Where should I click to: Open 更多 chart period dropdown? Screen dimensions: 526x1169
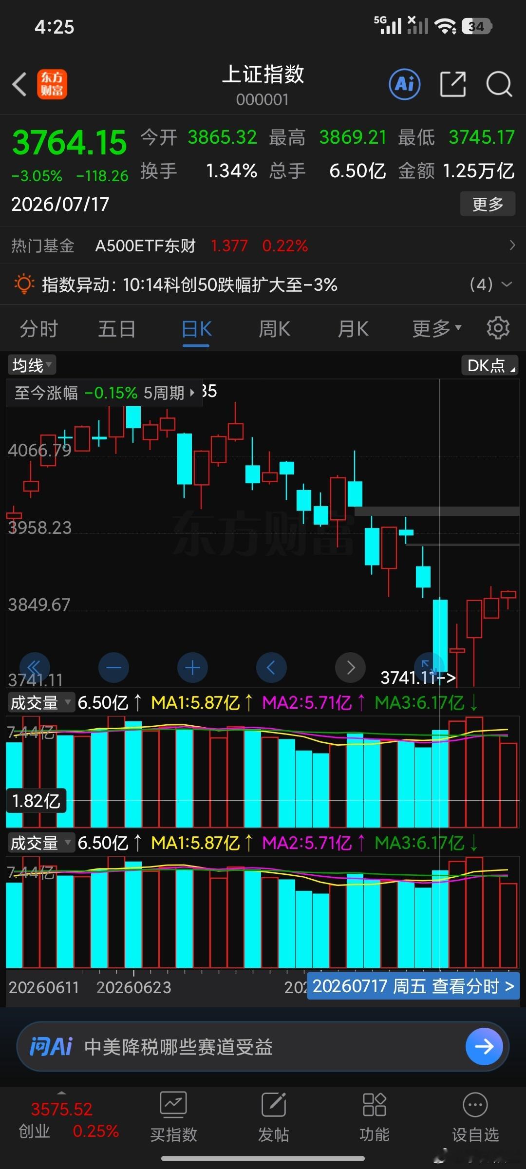pos(436,329)
